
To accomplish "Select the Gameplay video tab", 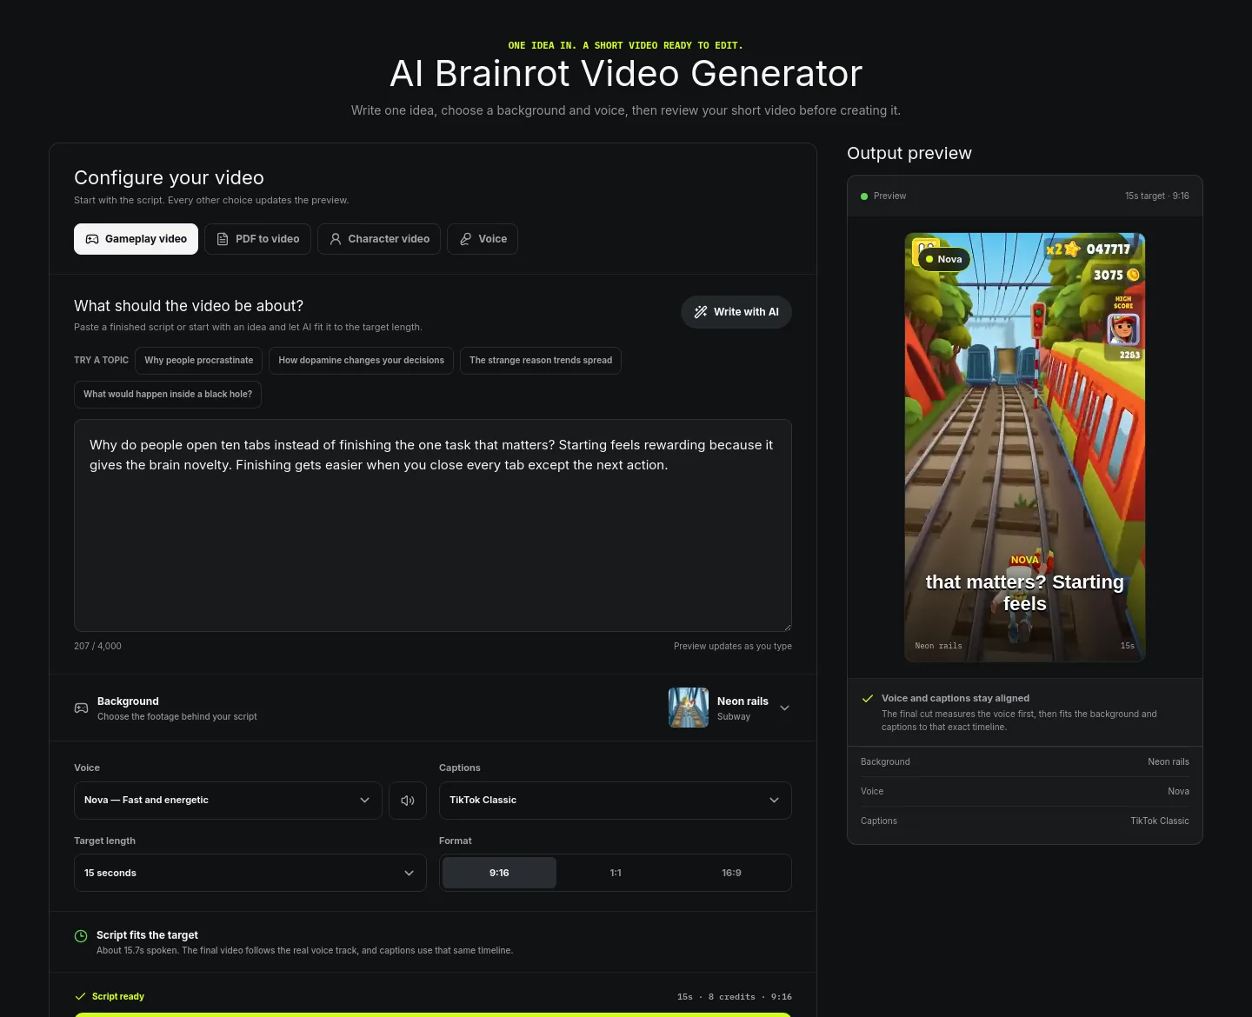I will 136,239.
